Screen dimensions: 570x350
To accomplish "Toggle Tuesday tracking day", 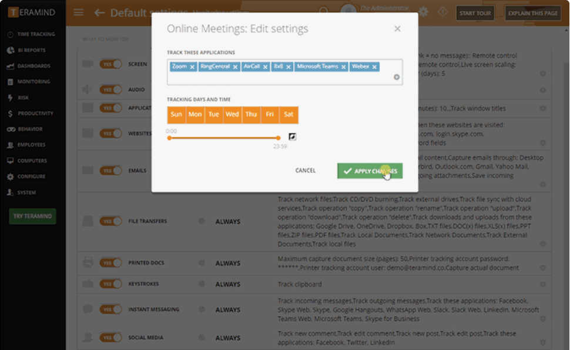I will point(214,115).
